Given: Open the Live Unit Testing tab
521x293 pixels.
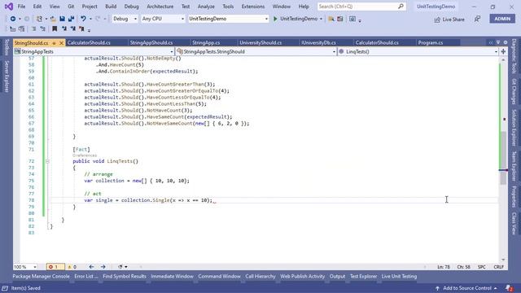Looking at the screenshot, I should 399,276.
